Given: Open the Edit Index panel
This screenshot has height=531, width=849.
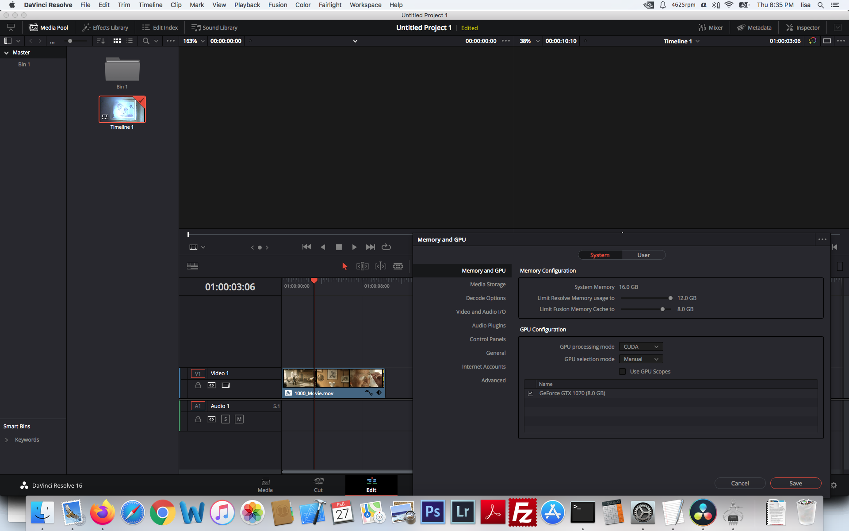Looking at the screenshot, I should click(x=160, y=27).
